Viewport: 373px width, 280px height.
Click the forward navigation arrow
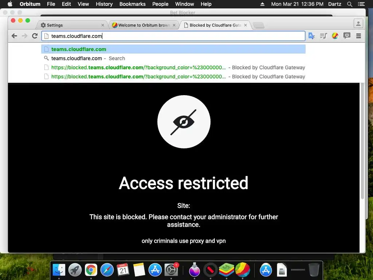click(24, 36)
